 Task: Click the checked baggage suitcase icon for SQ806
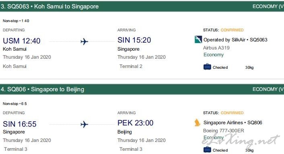[x=207, y=150]
